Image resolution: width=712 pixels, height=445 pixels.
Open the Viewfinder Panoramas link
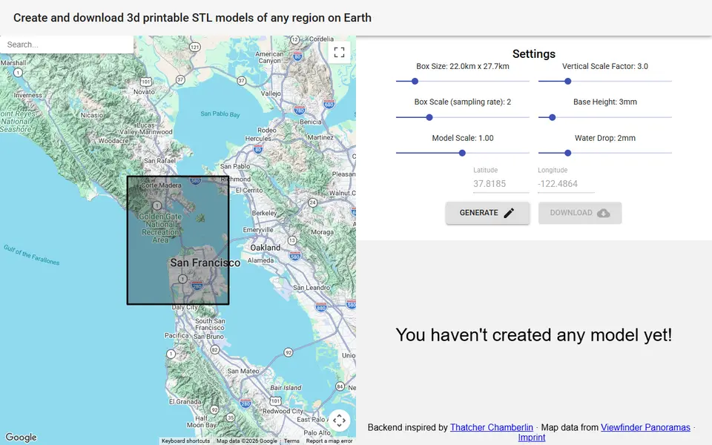pos(645,427)
